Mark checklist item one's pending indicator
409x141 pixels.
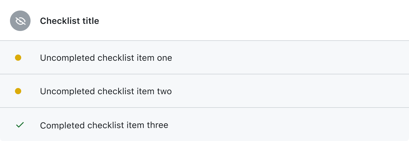coord(18,58)
